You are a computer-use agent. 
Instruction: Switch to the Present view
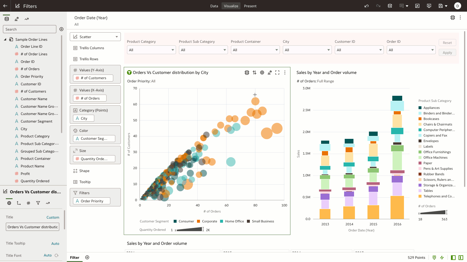click(x=250, y=6)
